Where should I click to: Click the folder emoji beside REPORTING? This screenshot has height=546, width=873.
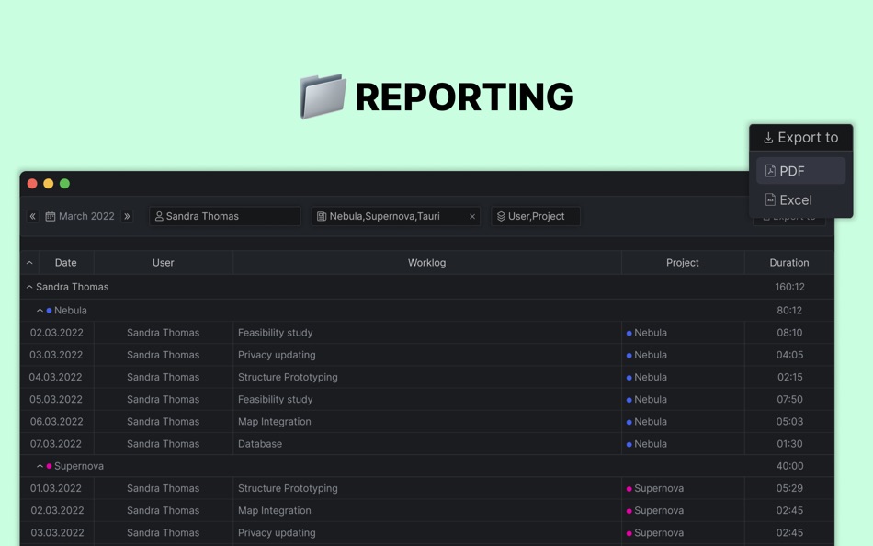pos(323,97)
